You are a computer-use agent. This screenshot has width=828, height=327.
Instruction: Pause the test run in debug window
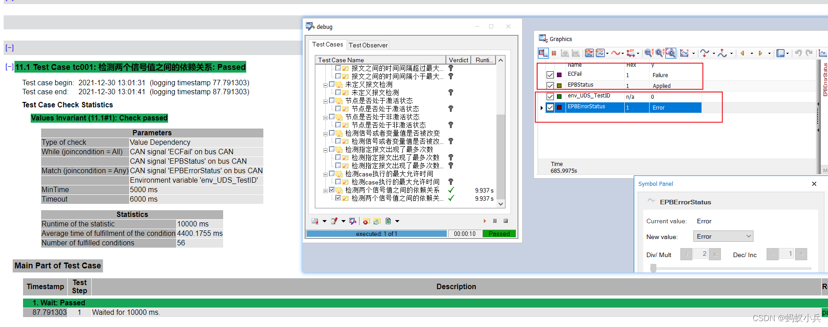pos(495,221)
